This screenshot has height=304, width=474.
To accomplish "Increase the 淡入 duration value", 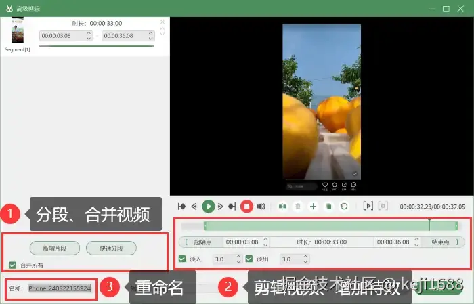I will tap(238, 256).
